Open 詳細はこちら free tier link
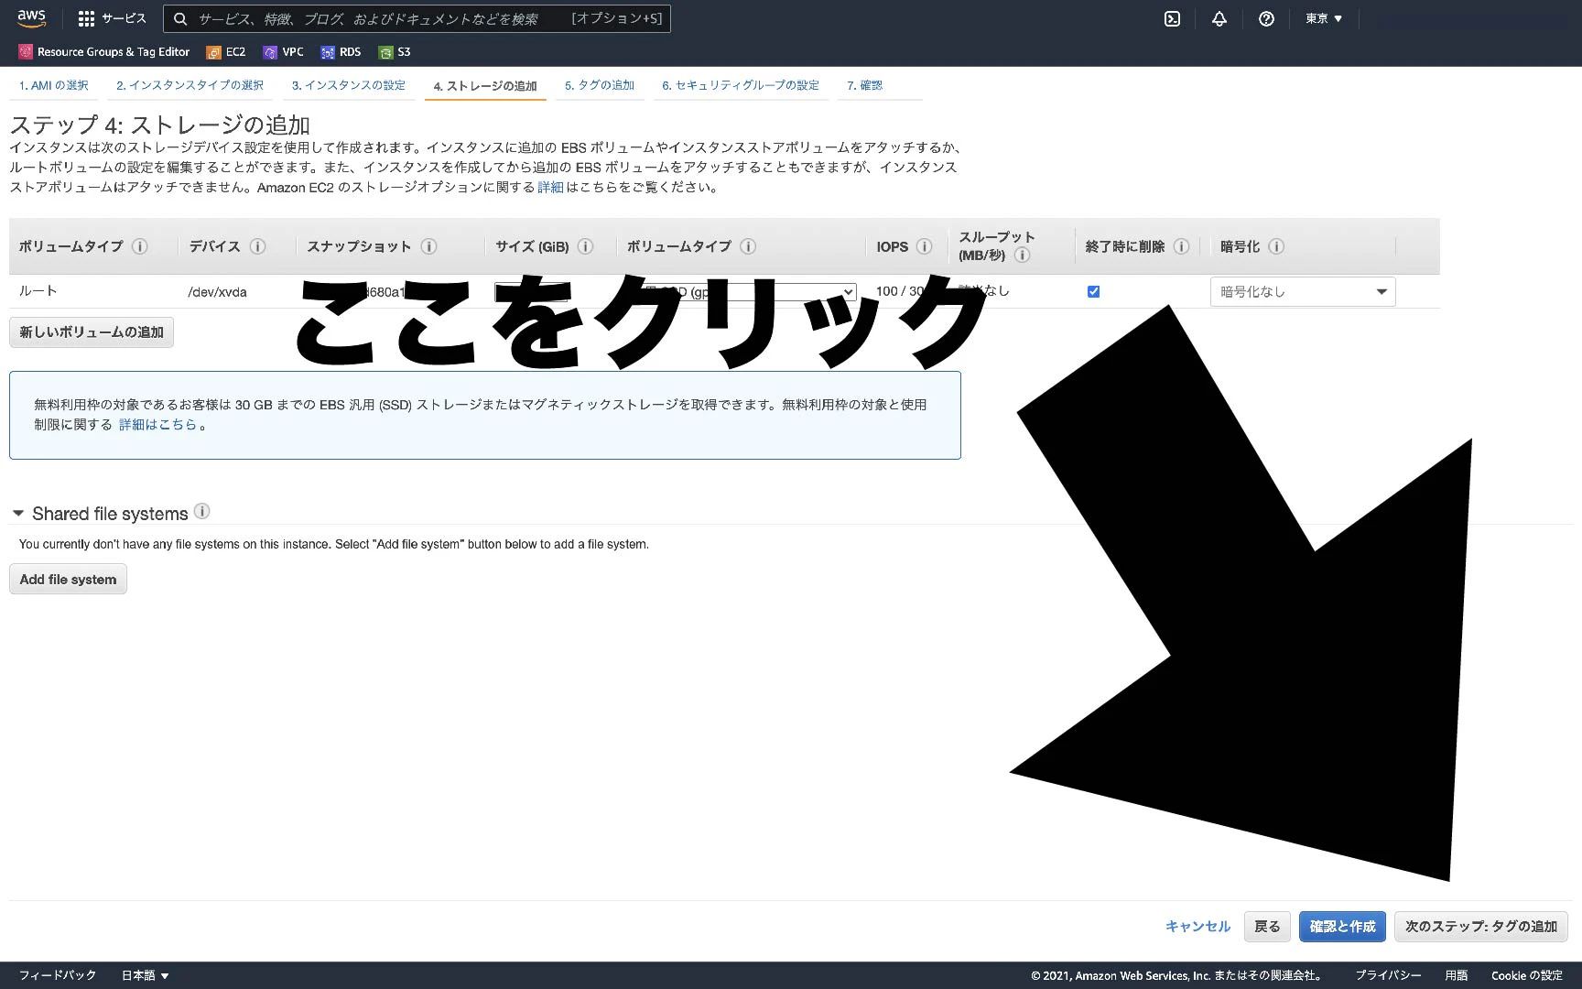Screen dimensions: 1582x989 coord(157,425)
